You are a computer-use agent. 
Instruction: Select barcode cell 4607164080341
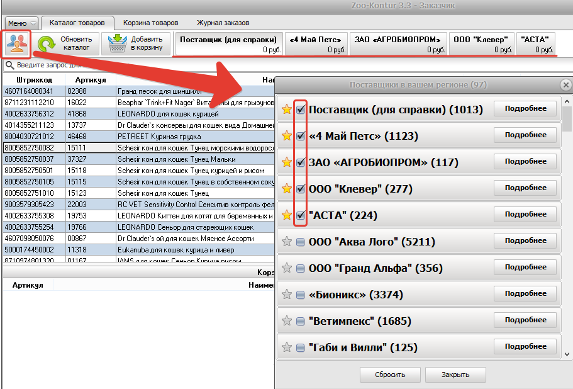(x=35, y=91)
